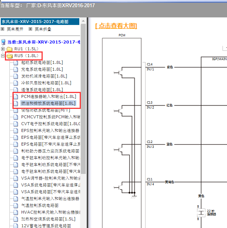Viewport: 227px width, 228px height.
Task: Click the C12 INJ 3 terminal label
Action: click(150, 144)
